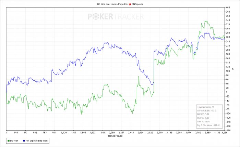This screenshot has width=240, height=147.
Task: Click x-axis tick label "941"
Action: (x=54, y=133)
